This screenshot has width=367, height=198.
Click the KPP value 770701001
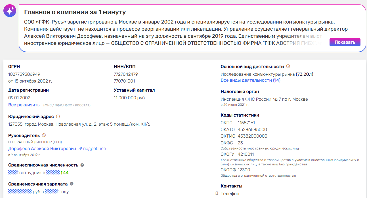pyautogui.click(x=124, y=81)
